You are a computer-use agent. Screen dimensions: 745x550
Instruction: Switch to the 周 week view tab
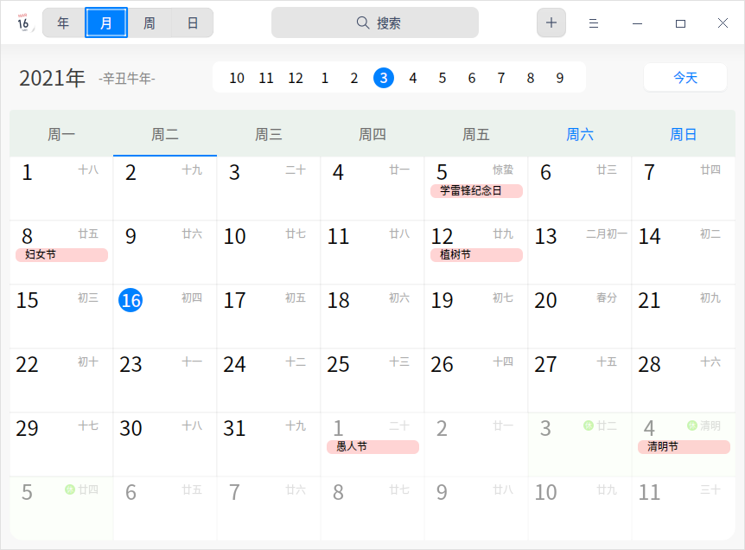[149, 22]
